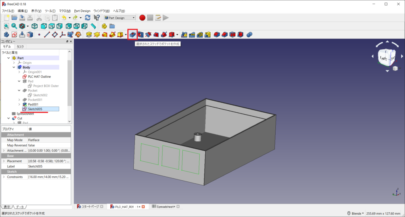The image size is (405, 217).
Task: Open the Part Design menu
Action: coord(82,11)
